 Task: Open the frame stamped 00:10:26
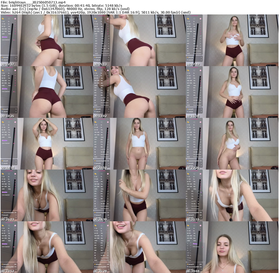(x=47, y=92)
